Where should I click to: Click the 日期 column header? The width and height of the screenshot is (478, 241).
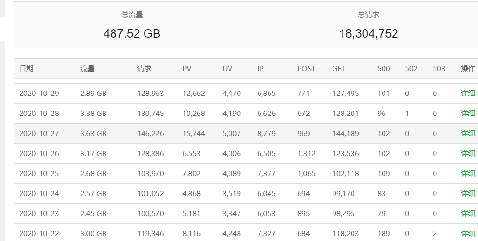tap(27, 69)
